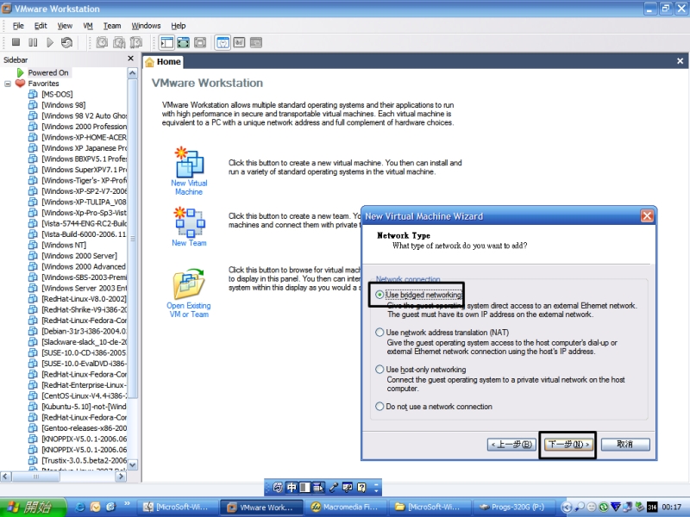690x517 pixels.
Task: Click the sidebar scroll up arrow
Action: tap(133, 73)
